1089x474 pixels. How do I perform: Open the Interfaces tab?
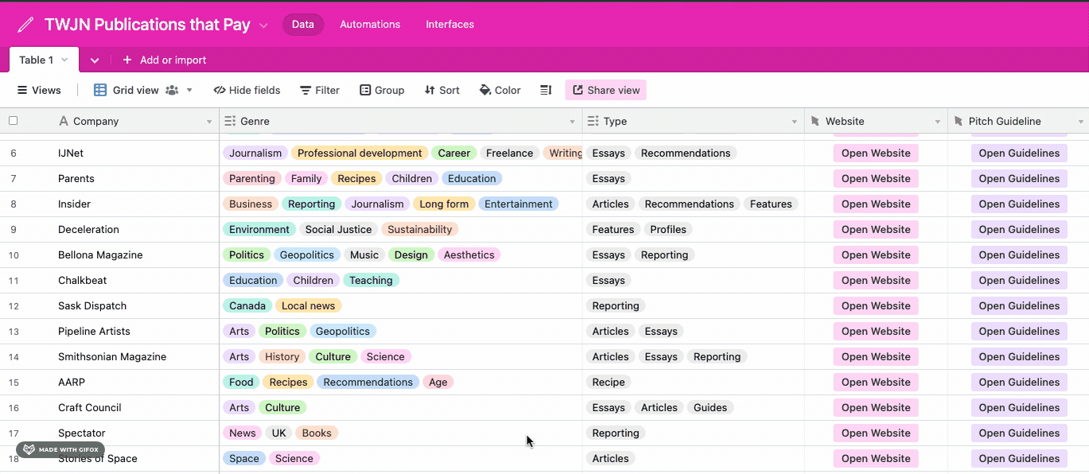pos(450,25)
